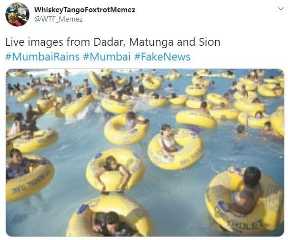
Task: Open the @WTF_Memez handle link
Action: [58, 19]
